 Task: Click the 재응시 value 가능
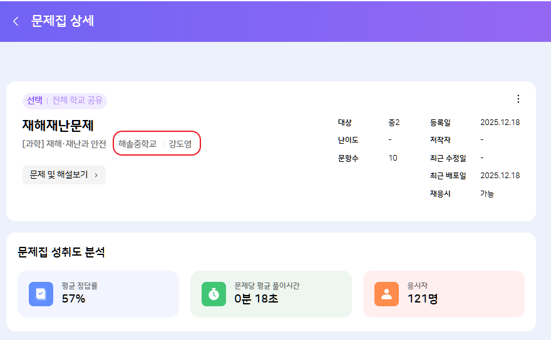[487, 194]
